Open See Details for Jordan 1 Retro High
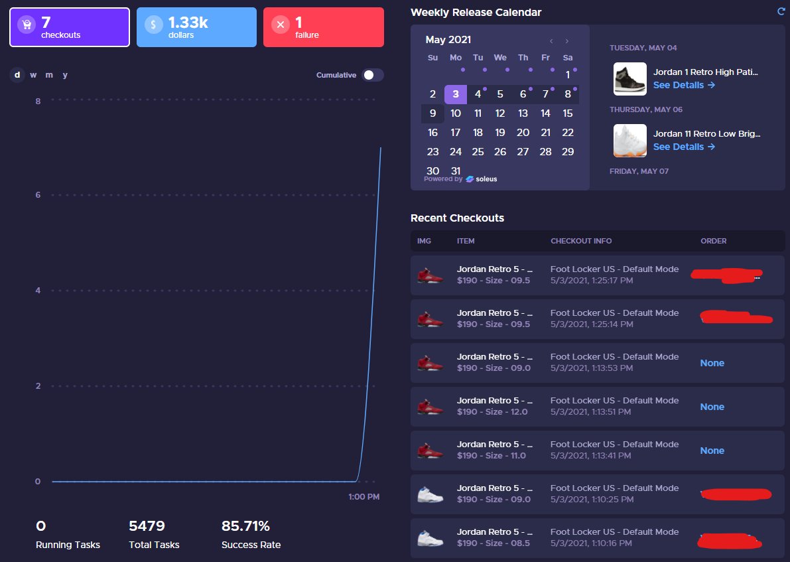 [x=680, y=85]
